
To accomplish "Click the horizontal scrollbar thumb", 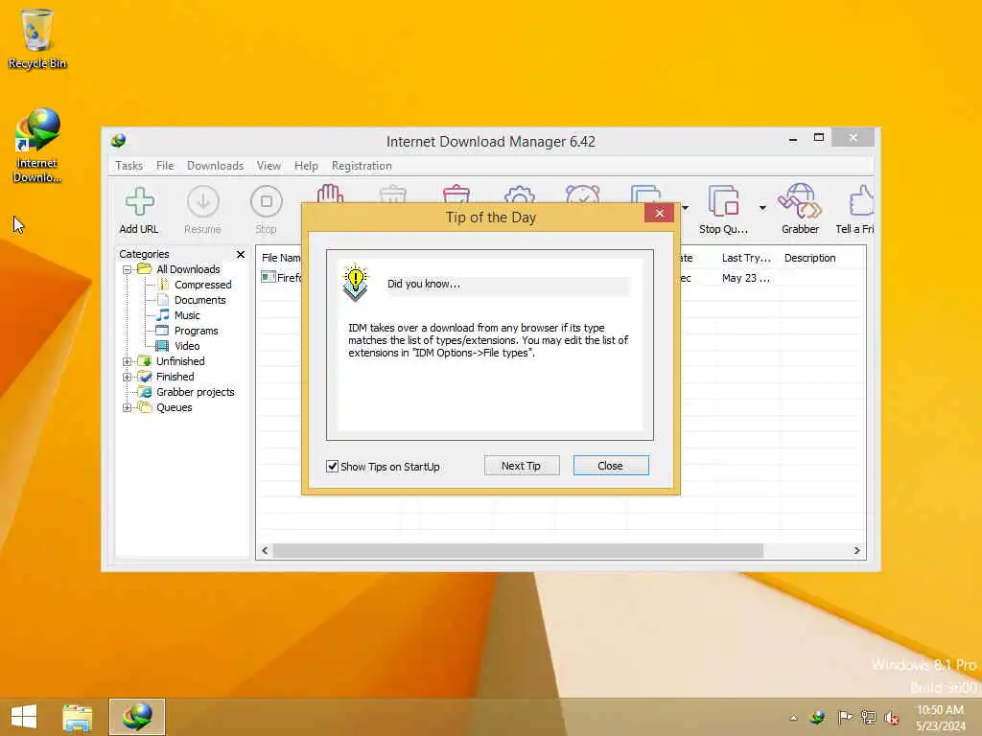I will [518, 550].
